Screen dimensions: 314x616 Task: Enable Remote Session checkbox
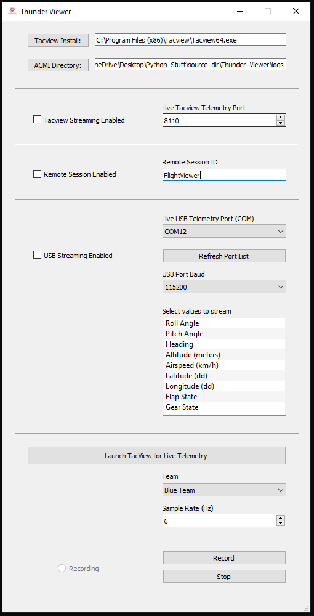click(x=37, y=174)
